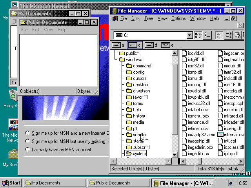Open Tree menu in File Manager
Screen dimensions: 251x188
tap(149, 18)
